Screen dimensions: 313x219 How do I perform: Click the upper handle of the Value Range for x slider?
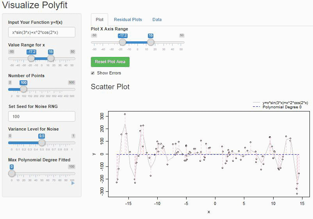[51, 58]
